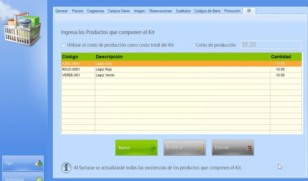Click the blue info icon

click(66, 168)
